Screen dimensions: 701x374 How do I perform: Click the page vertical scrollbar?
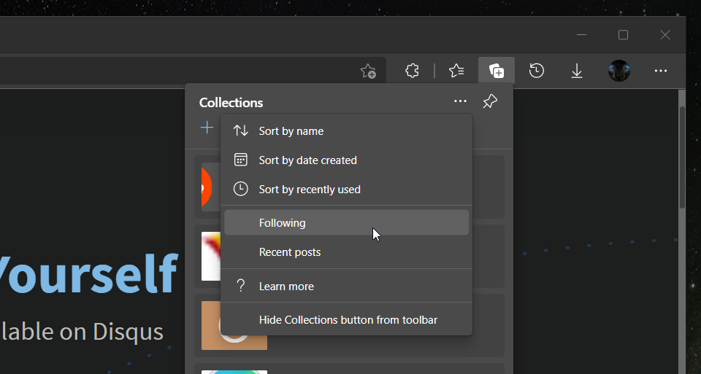click(x=682, y=157)
